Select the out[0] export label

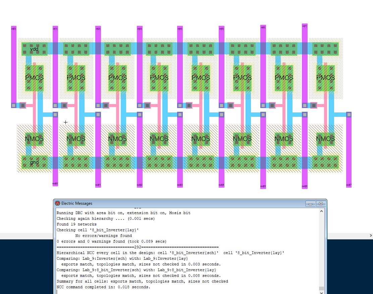(x=55, y=184)
